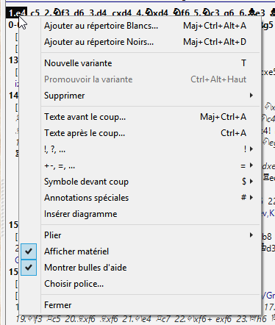This screenshot has width=275, height=325.
Task: Expand the Supprimer submenu arrow
Action: pyautogui.click(x=251, y=96)
